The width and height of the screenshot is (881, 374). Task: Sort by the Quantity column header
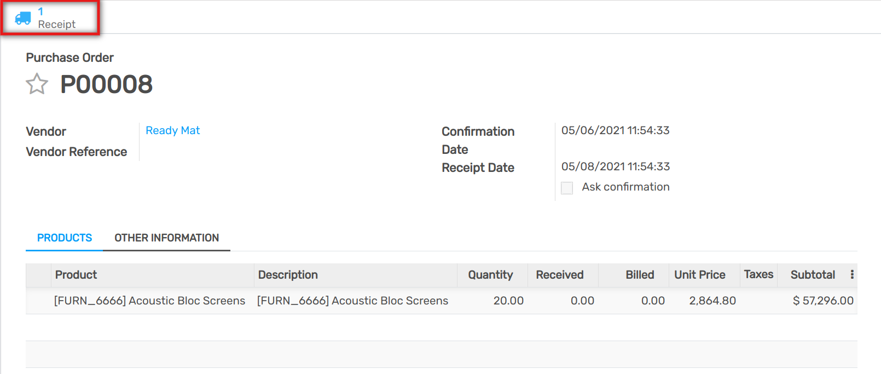pyautogui.click(x=490, y=275)
